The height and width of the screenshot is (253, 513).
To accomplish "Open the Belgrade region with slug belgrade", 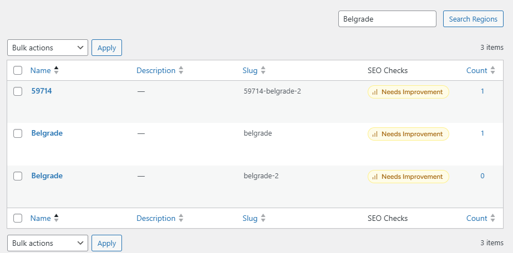I will (47, 133).
